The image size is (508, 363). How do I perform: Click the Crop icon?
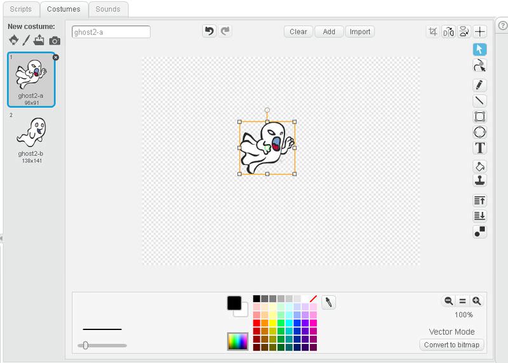click(x=432, y=32)
